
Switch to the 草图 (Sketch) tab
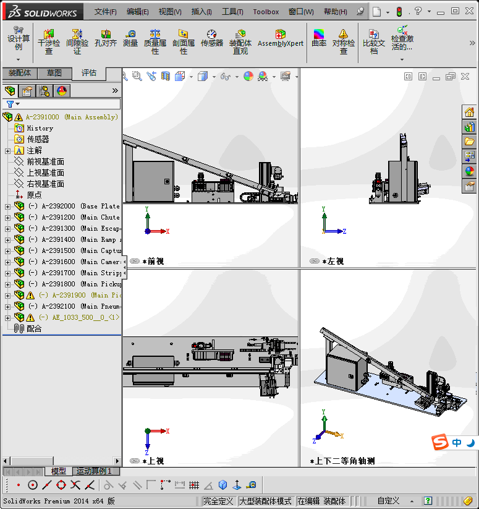click(x=54, y=73)
